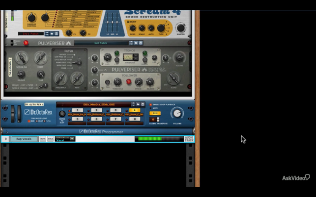Open Dr. OctoRex loop browser folder icon
The height and width of the screenshot is (197, 316).
click(x=138, y=104)
